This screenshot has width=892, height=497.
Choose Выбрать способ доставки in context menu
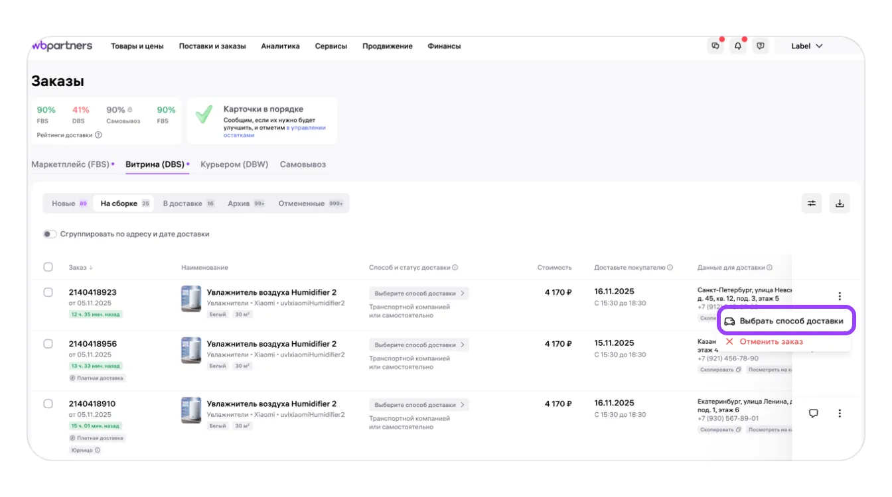[786, 321]
